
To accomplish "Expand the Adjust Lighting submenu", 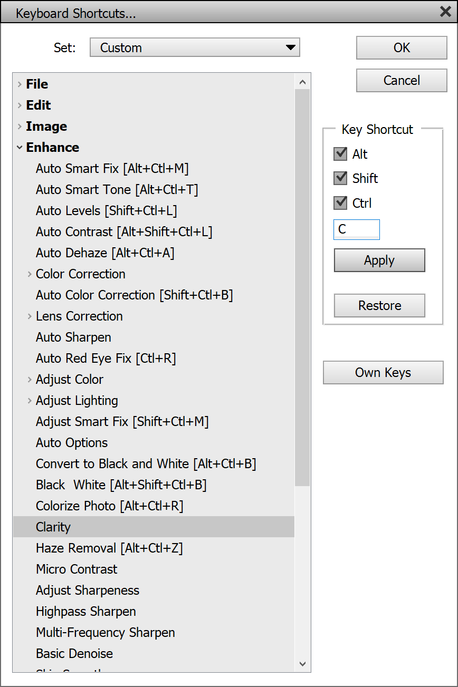I will (x=30, y=401).
